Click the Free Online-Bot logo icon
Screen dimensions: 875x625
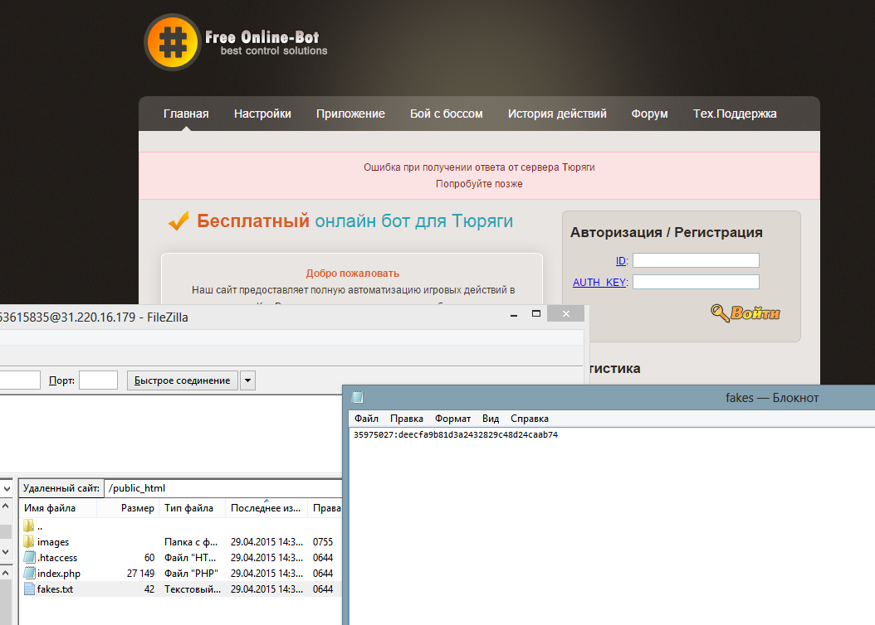click(173, 42)
